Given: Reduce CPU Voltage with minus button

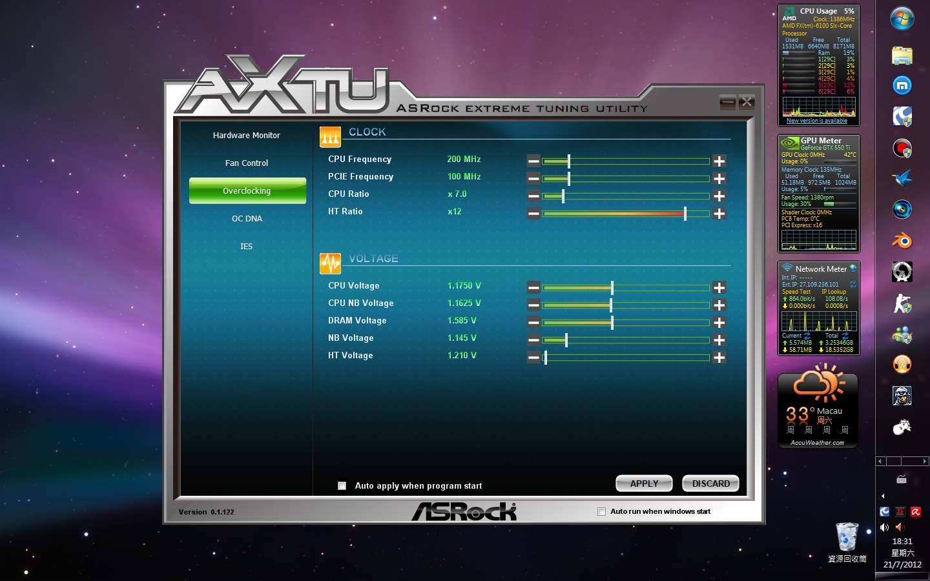Looking at the screenshot, I should tap(533, 287).
